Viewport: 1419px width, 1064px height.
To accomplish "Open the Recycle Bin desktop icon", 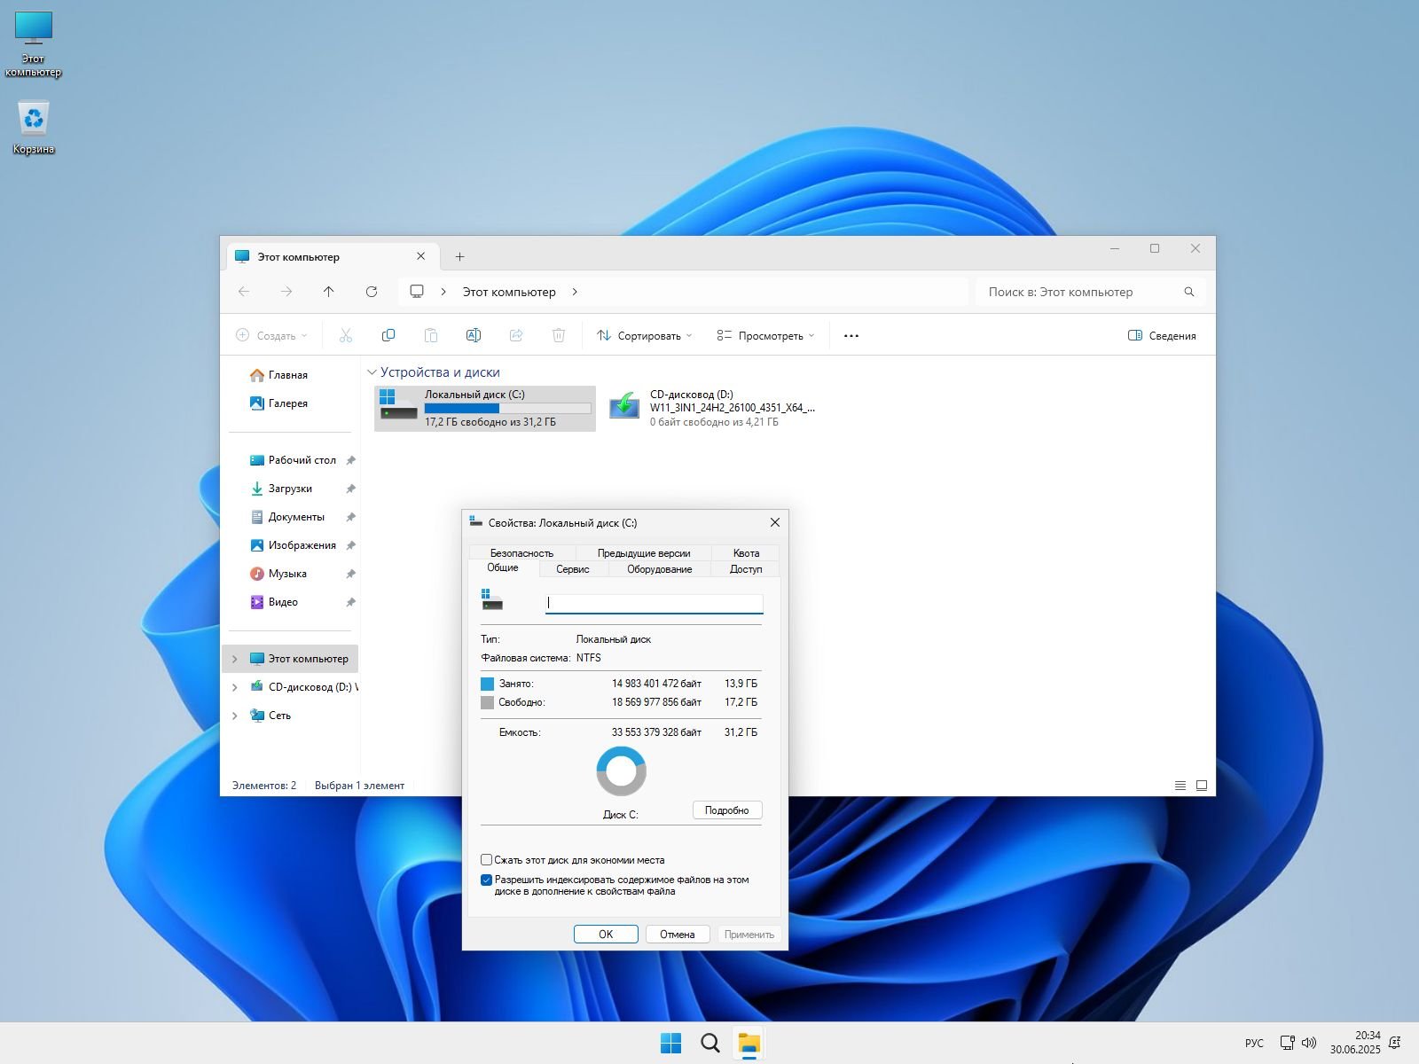I will tap(34, 127).
